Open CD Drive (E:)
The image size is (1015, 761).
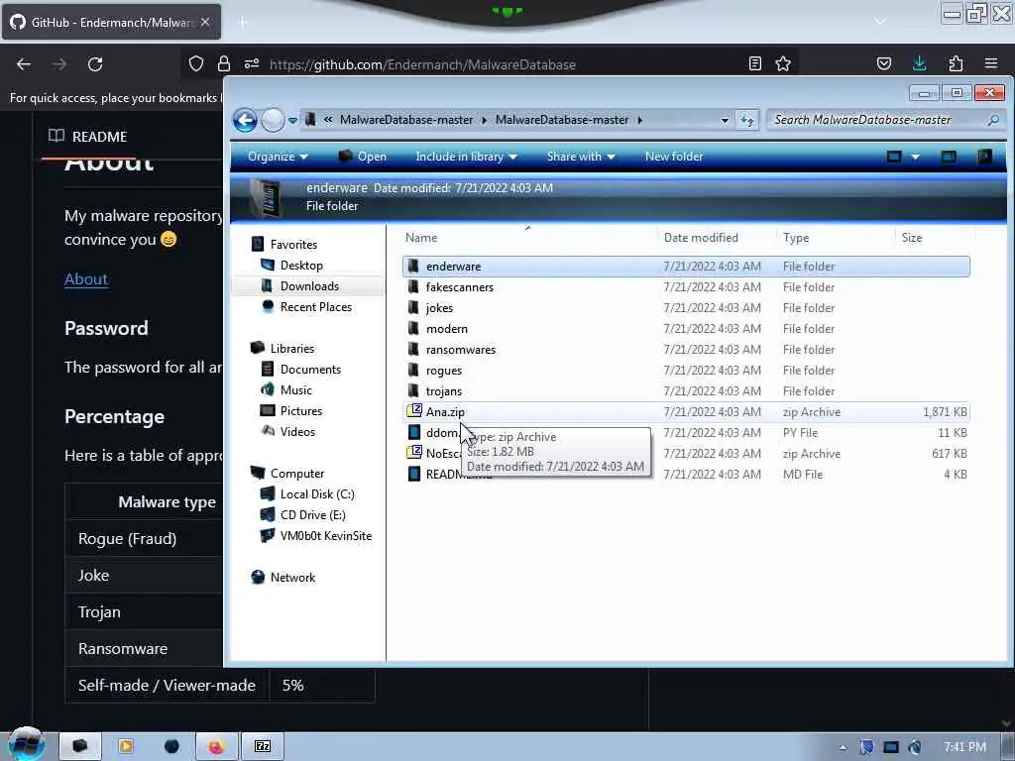pyautogui.click(x=312, y=515)
